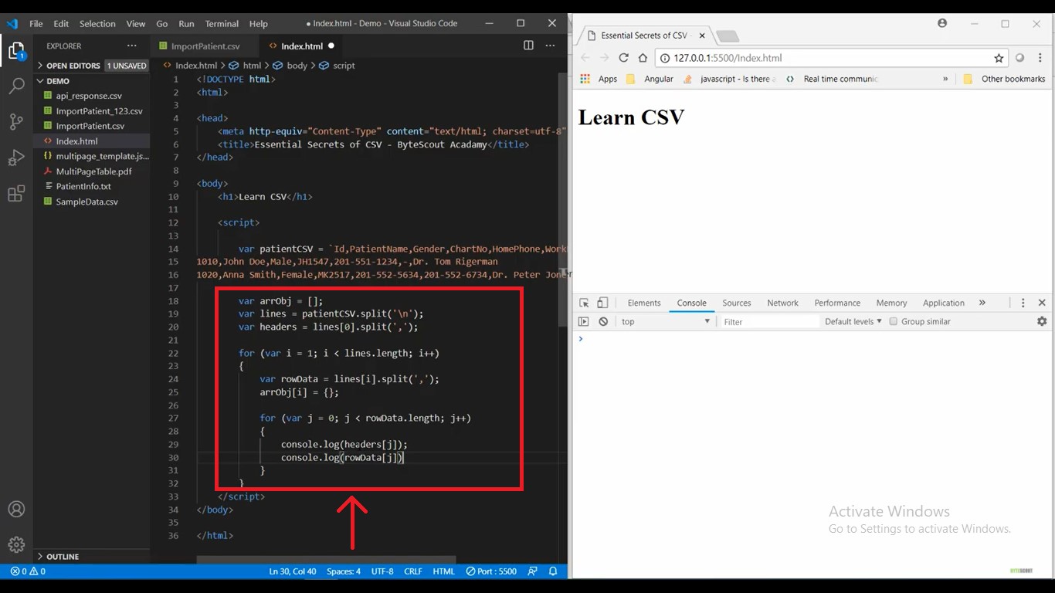Click the Chrome back arrow
Viewport: 1055px width, 593px height.
pyautogui.click(x=585, y=58)
